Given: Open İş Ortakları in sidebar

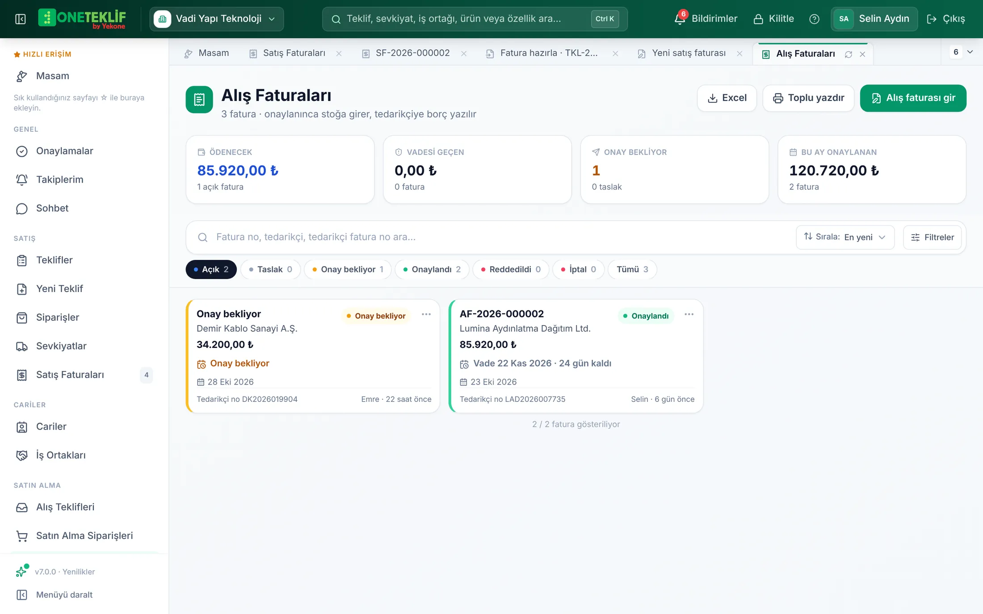Looking at the screenshot, I should (x=84, y=455).
